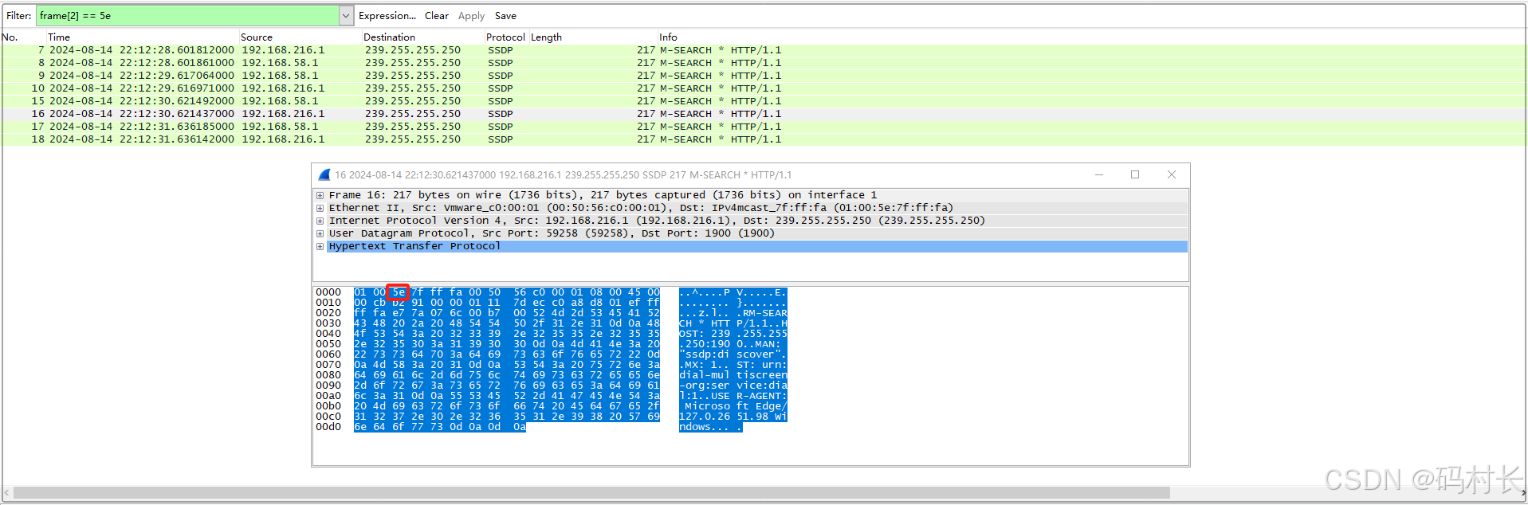Click ASCII text "Microso ft Edge/" in byte pane
The image size is (1528, 505).
click(x=736, y=406)
